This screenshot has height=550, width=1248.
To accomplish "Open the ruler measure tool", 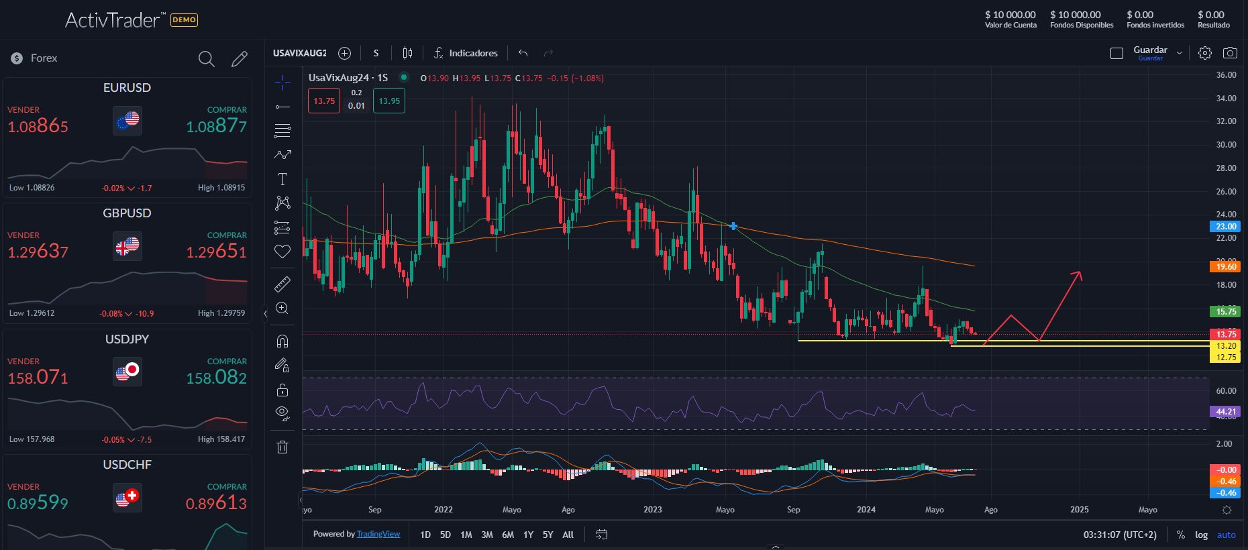I will (282, 284).
